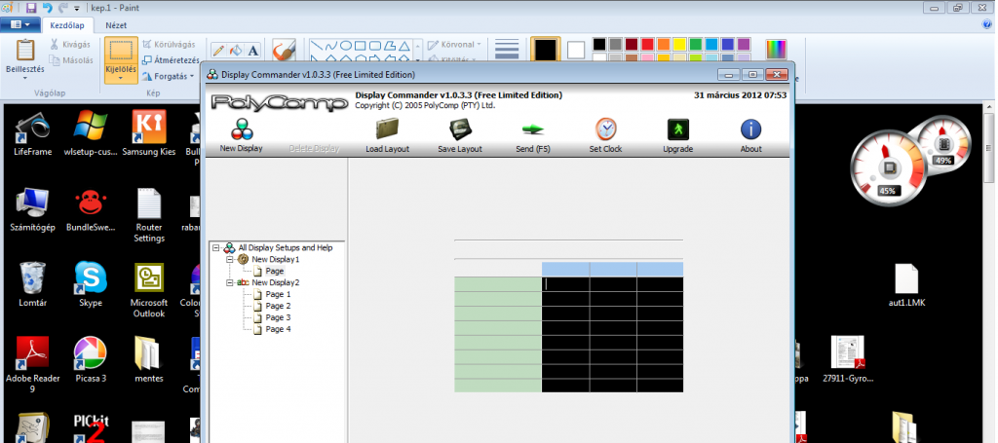Open Customize Quick Access Toolbar arrow

[77, 8]
